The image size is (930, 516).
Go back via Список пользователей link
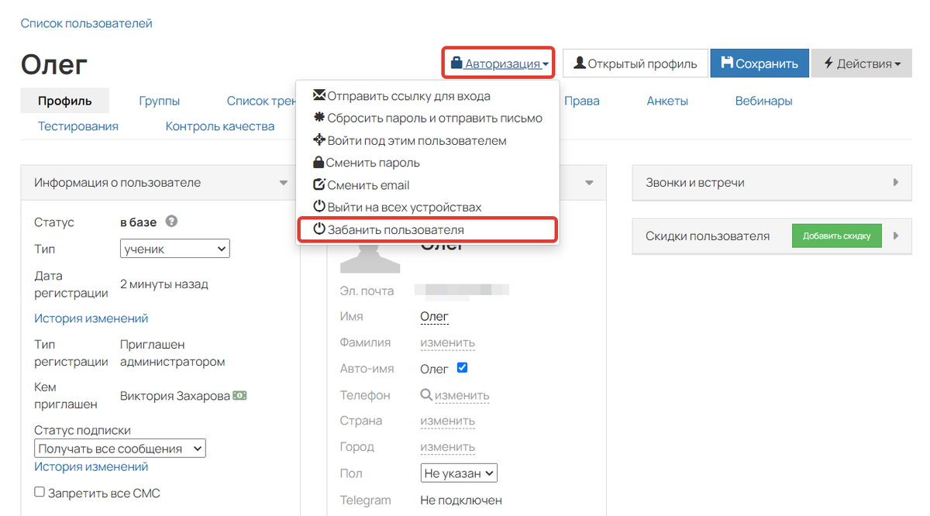(86, 23)
